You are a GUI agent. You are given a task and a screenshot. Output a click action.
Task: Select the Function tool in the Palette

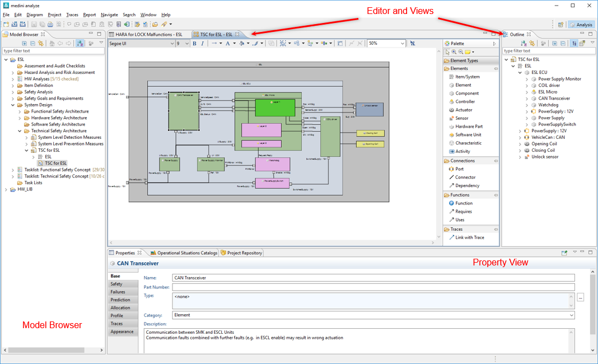(x=464, y=203)
